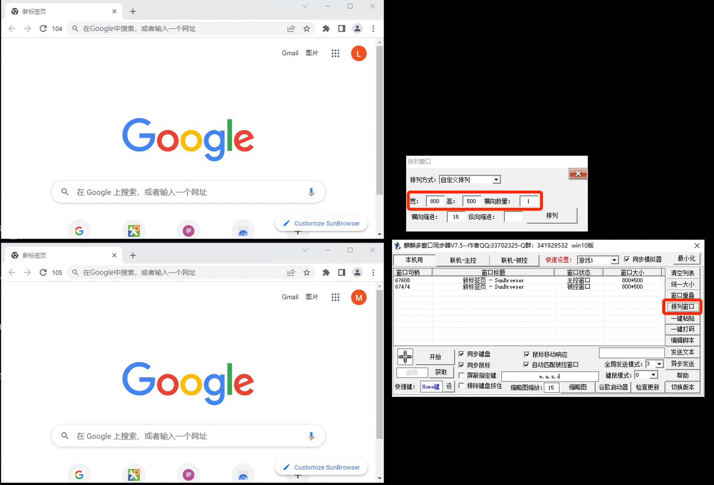Go forward in the bottom browser window 105
Image resolution: width=714 pixels, height=485 pixels.
pos(27,273)
